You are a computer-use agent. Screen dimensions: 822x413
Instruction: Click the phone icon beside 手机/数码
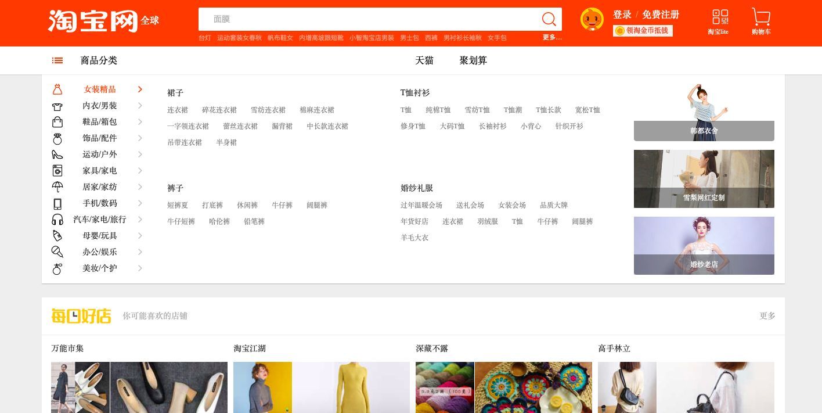(x=57, y=203)
